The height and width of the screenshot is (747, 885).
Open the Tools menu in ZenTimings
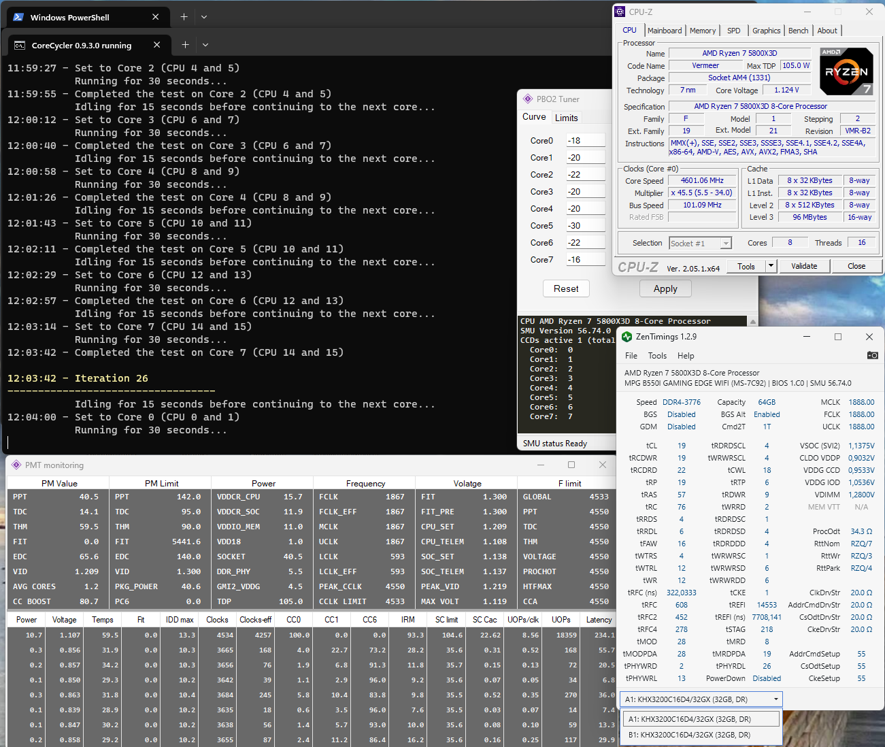657,356
